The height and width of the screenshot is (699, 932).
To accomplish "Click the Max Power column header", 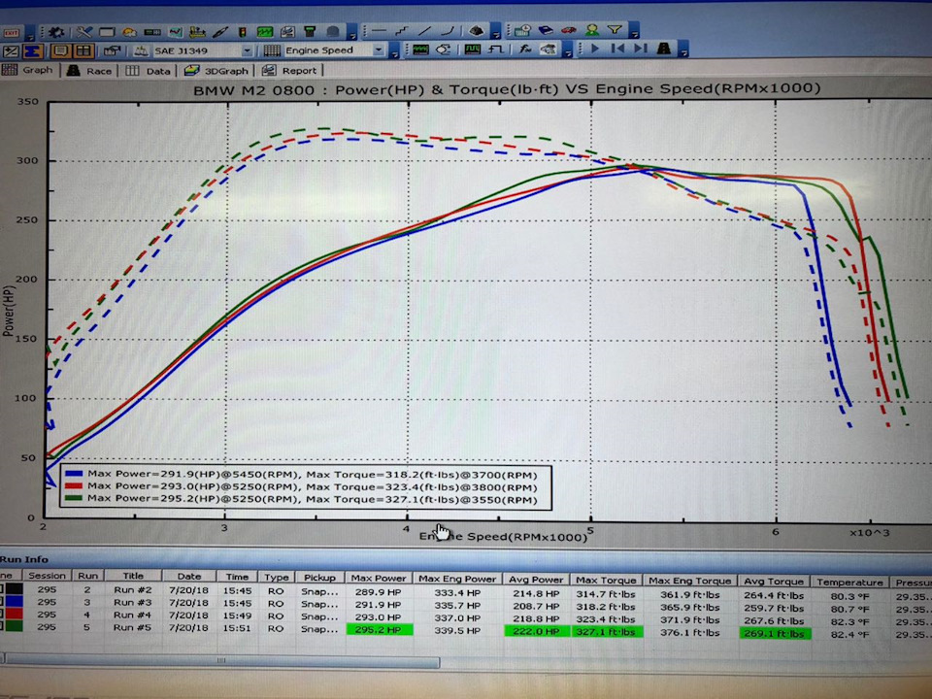I will coord(378,578).
